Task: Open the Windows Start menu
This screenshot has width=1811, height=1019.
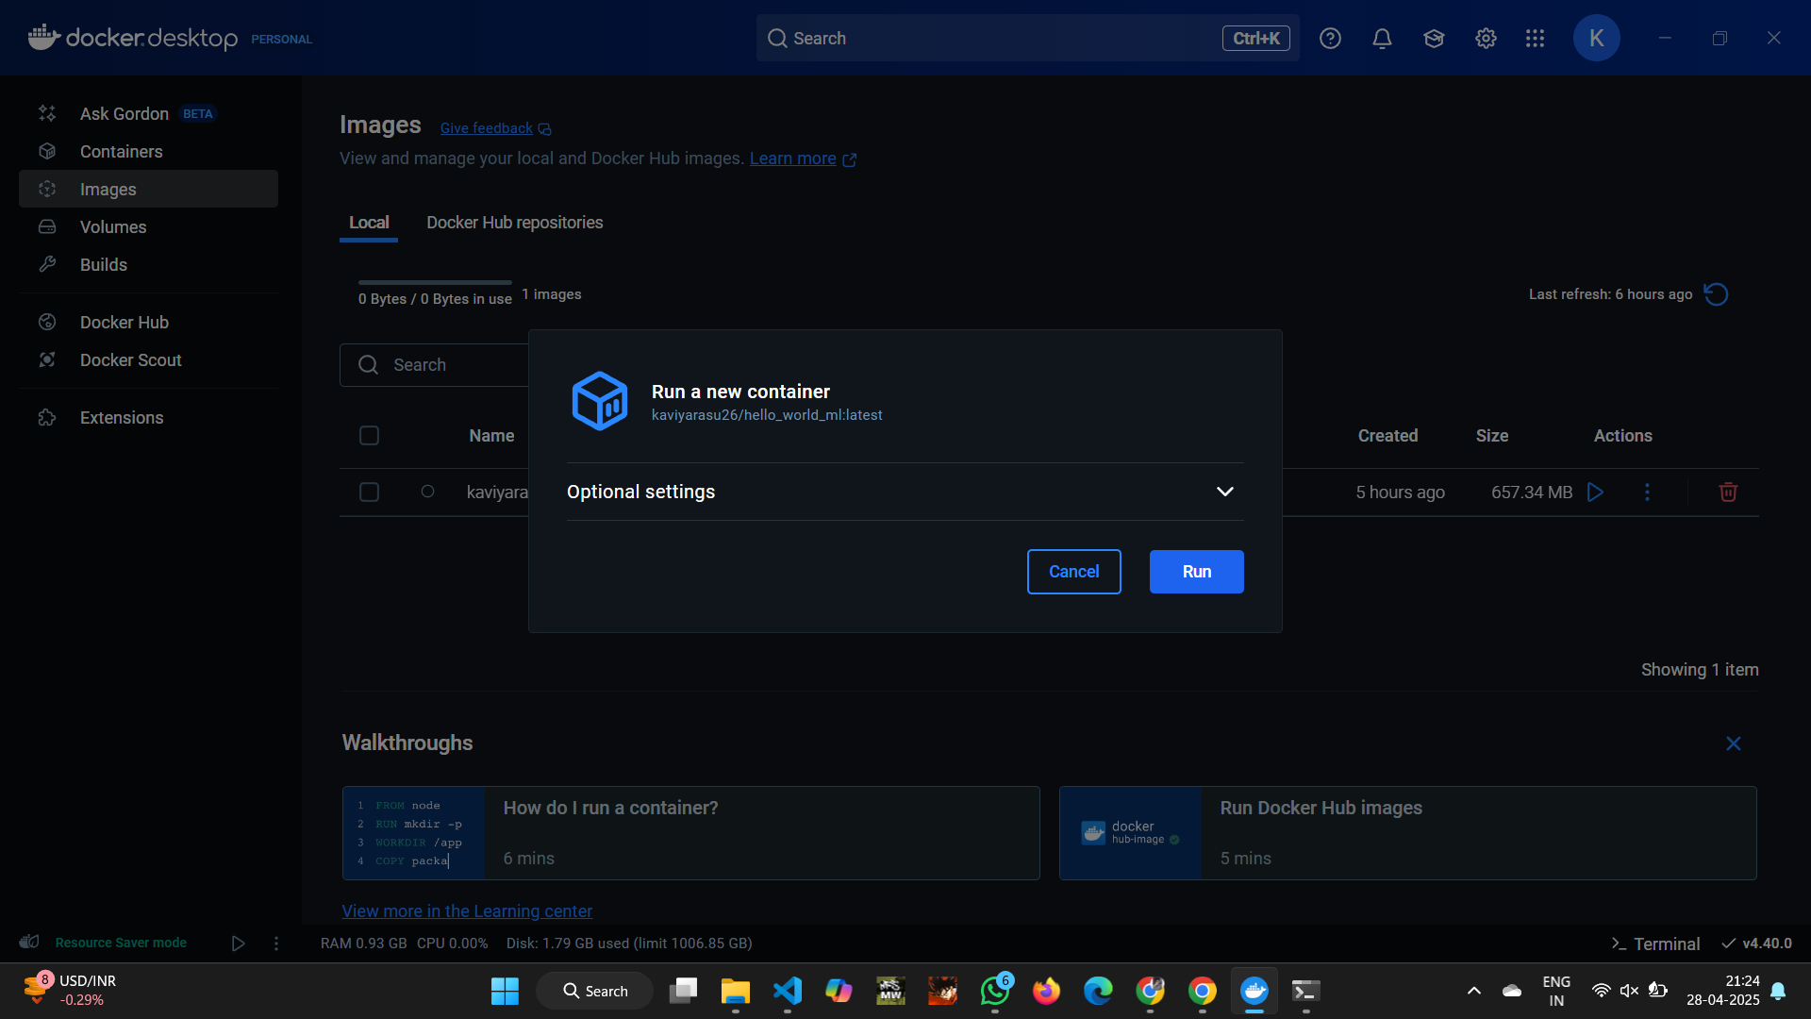Action: click(x=505, y=991)
